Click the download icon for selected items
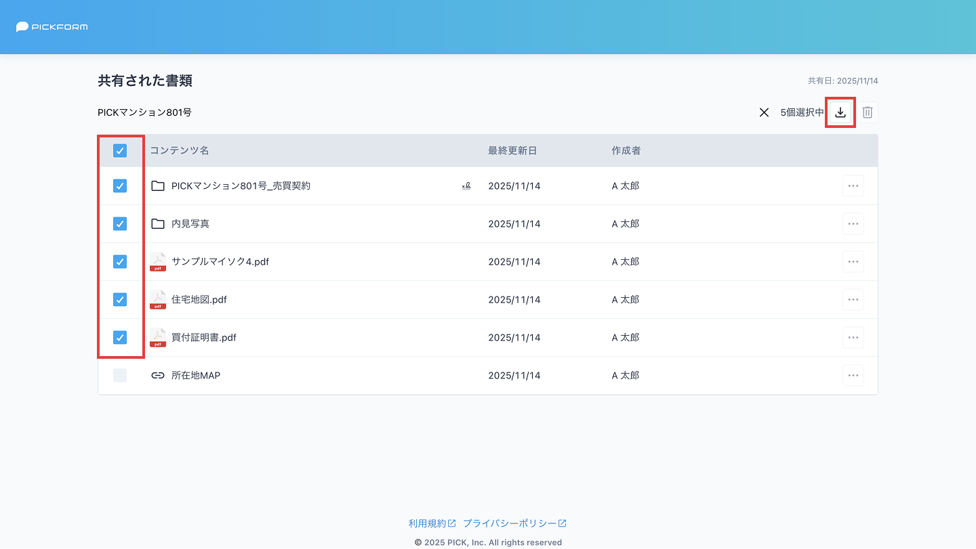Image resolution: width=976 pixels, height=549 pixels. [x=840, y=112]
